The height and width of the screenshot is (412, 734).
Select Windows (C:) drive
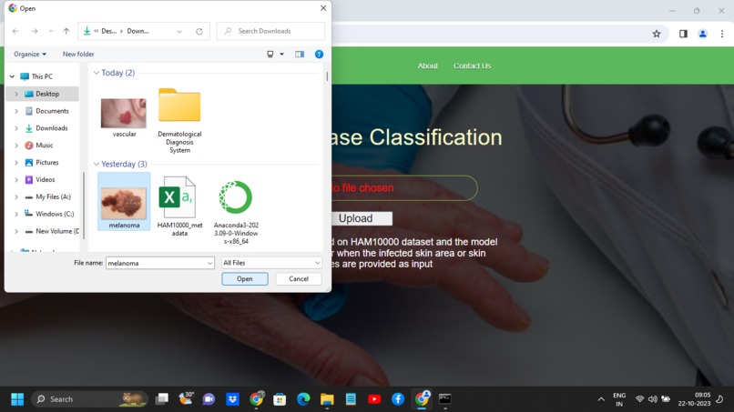[55, 214]
